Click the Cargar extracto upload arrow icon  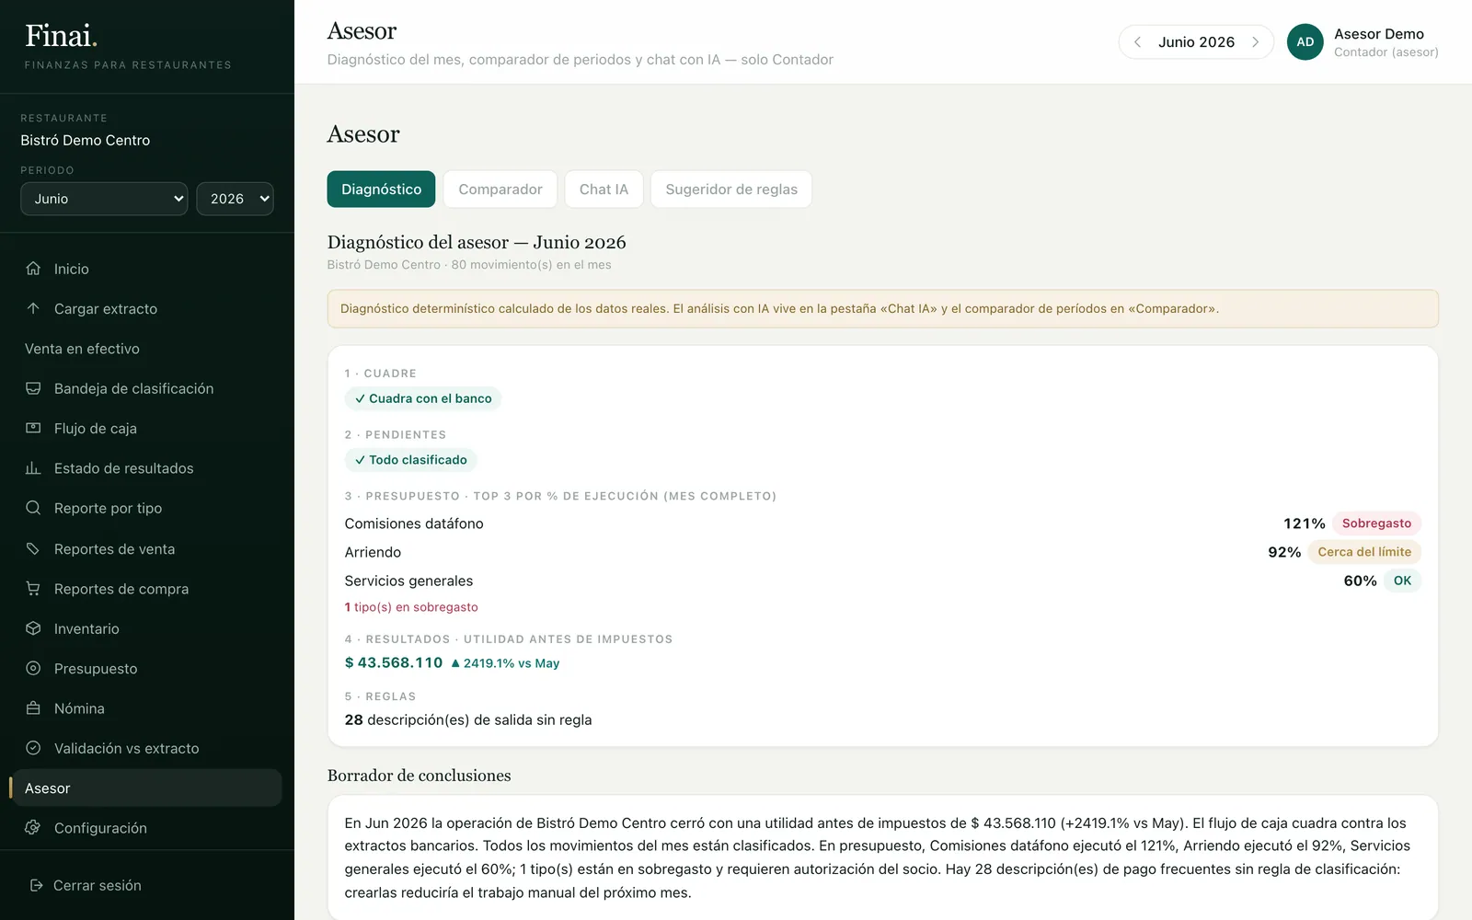[33, 308]
